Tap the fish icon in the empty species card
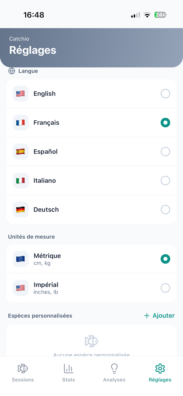Image resolution: width=183 pixels, height=396 pixels. [x=91, y=341]
